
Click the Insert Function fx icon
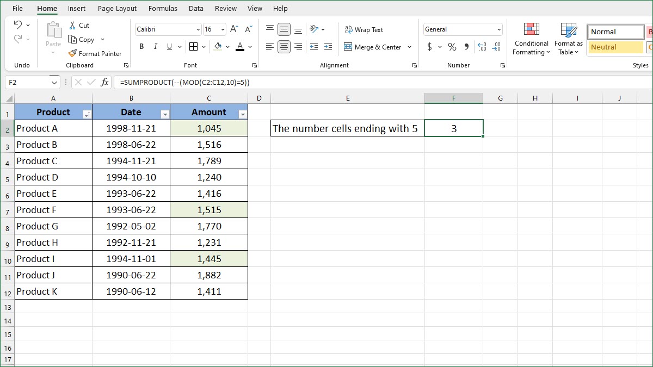105,82
